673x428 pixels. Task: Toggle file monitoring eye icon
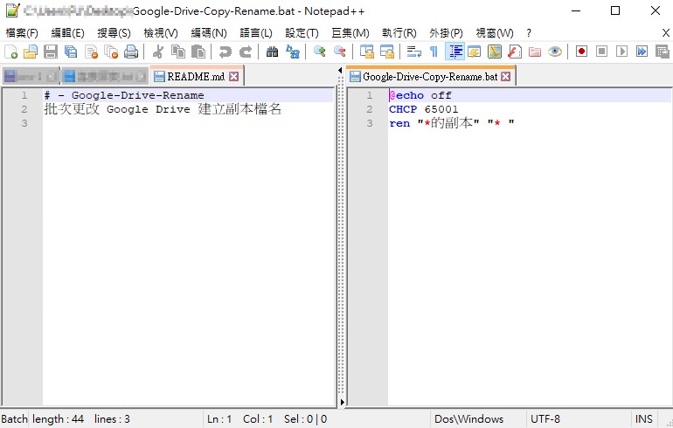[x=555, y=52]
